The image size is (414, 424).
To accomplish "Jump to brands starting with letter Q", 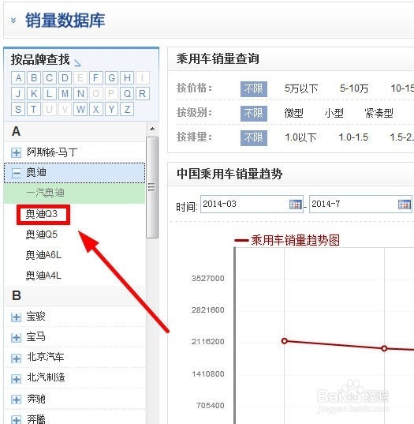I will point(127,93).
